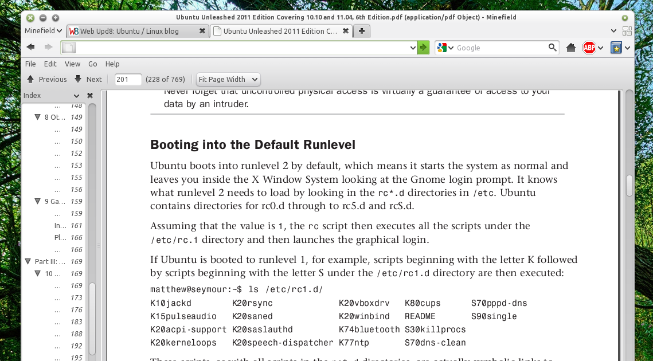Open the list all tabs dropdown

(x=613, y=31)
